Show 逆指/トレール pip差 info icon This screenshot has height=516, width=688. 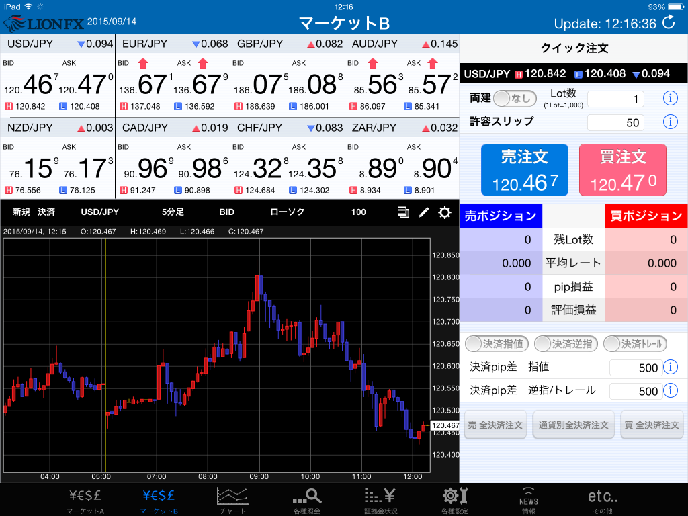click(x=670, y=390)
